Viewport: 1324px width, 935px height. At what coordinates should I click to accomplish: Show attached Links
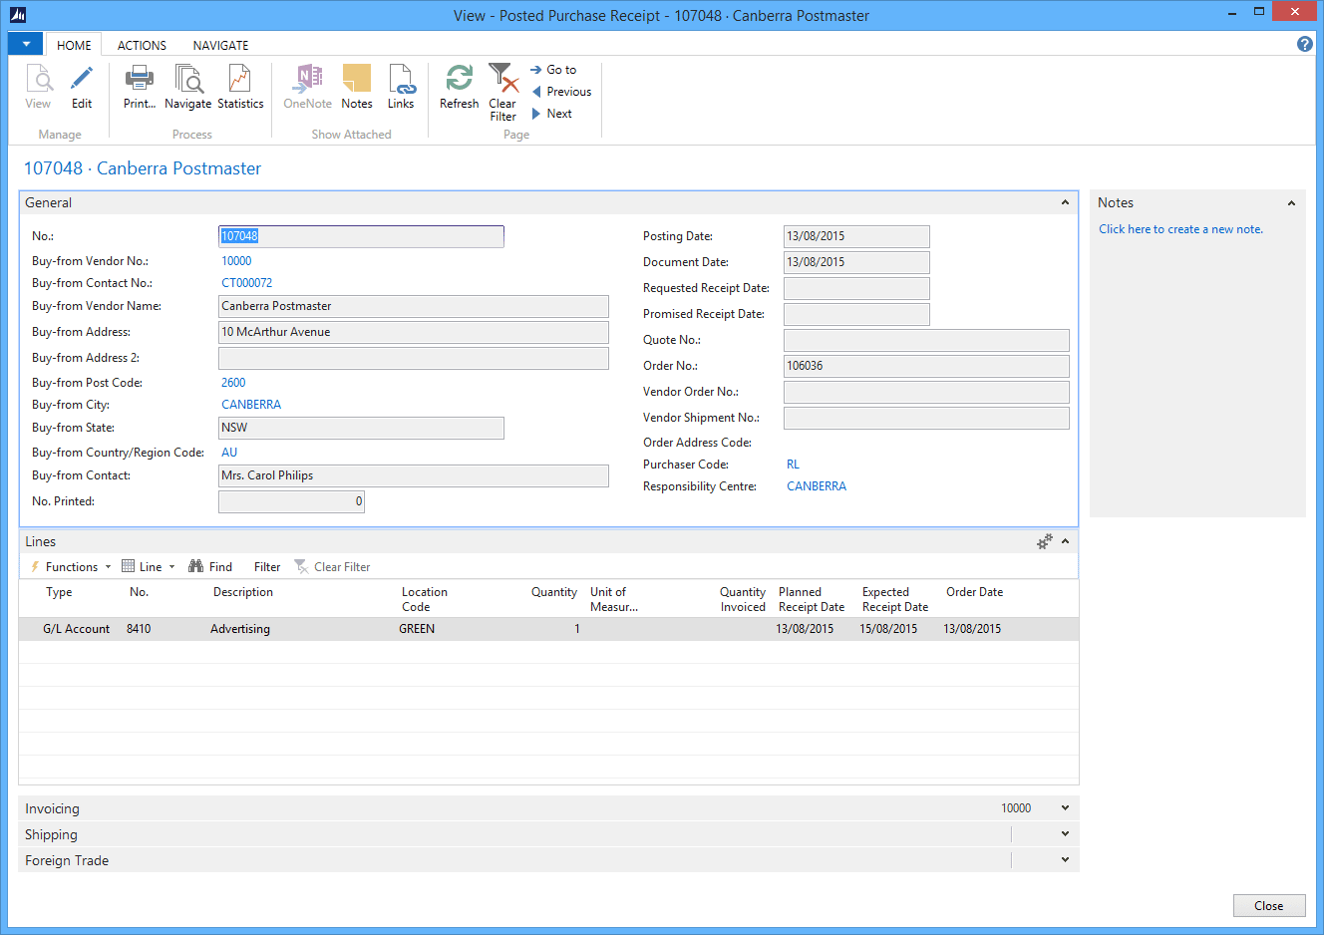401,87
